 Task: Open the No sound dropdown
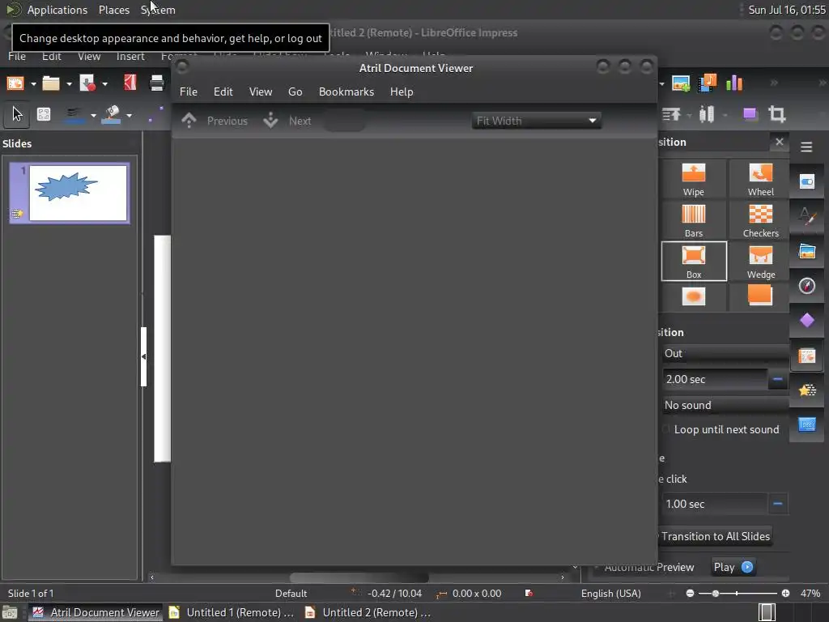point(725,405)
